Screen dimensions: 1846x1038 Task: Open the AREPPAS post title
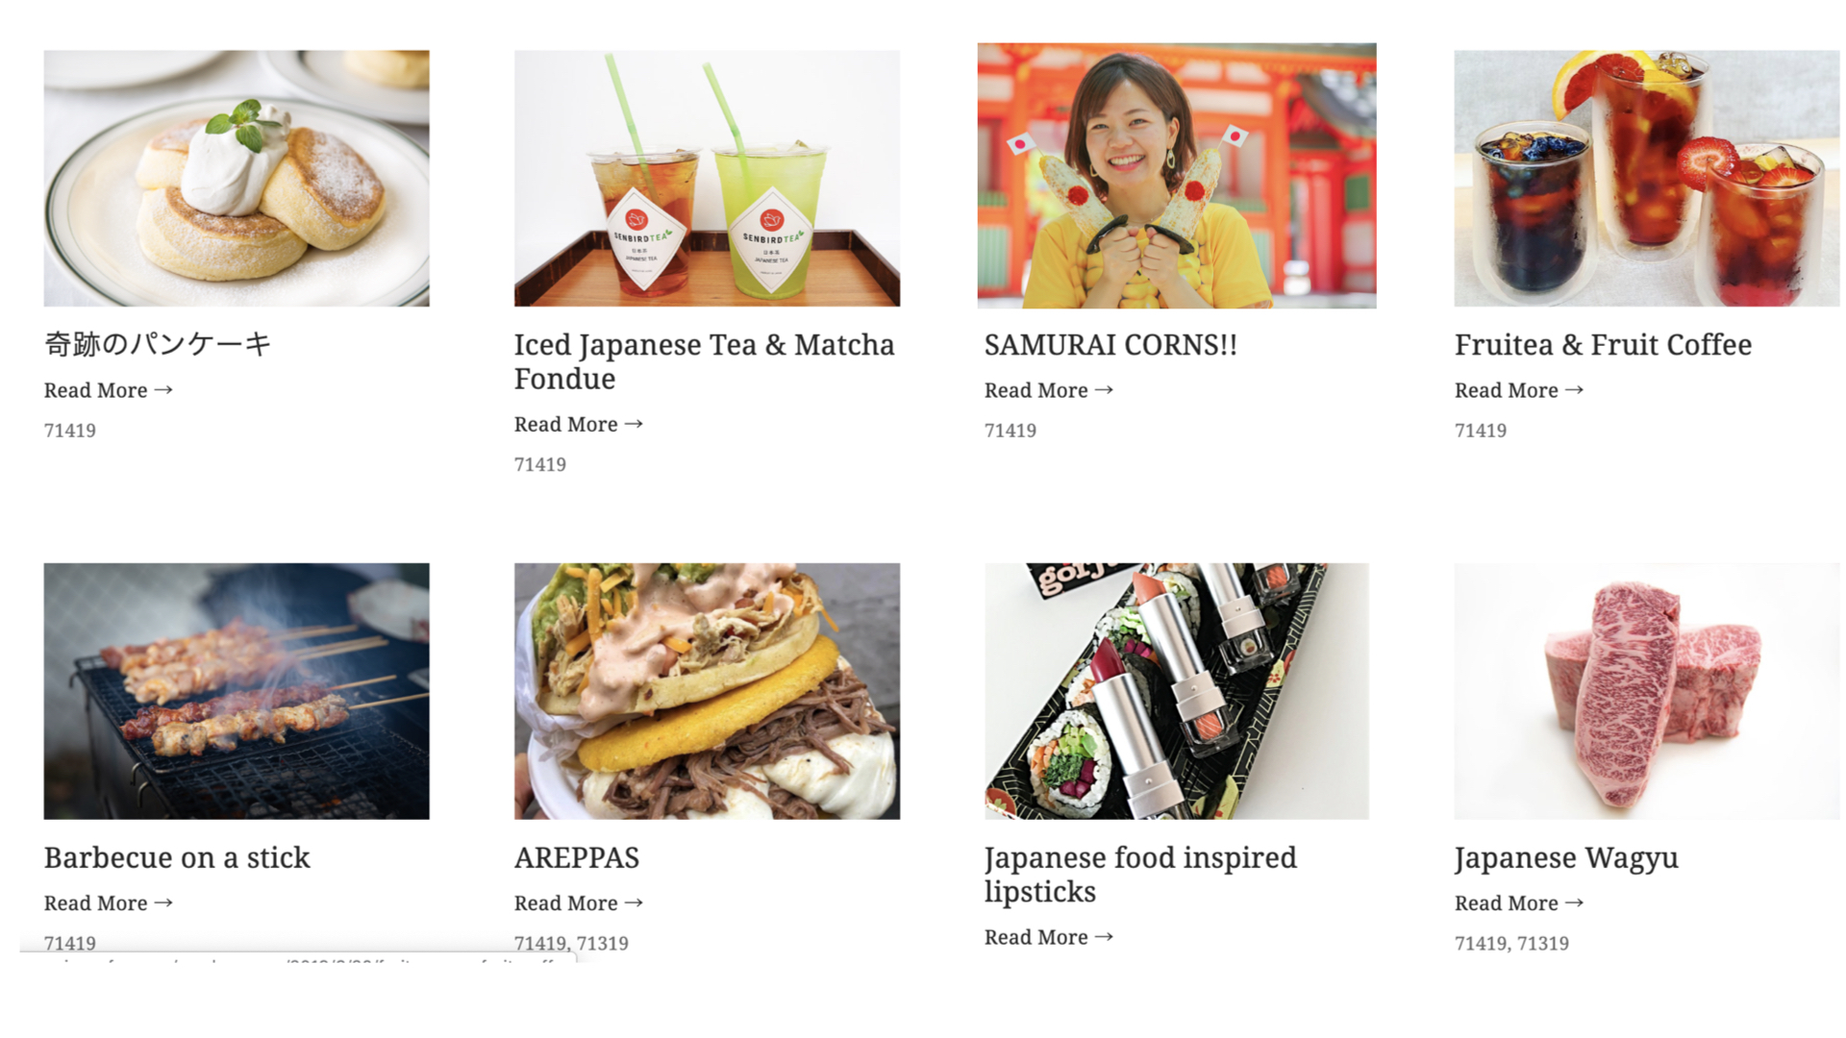click(x=577, y=857)
